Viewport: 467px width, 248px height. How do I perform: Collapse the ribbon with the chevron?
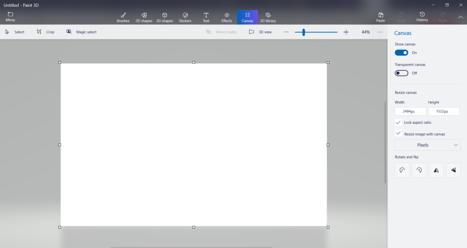pyautogui.click(x=460, y=18)
